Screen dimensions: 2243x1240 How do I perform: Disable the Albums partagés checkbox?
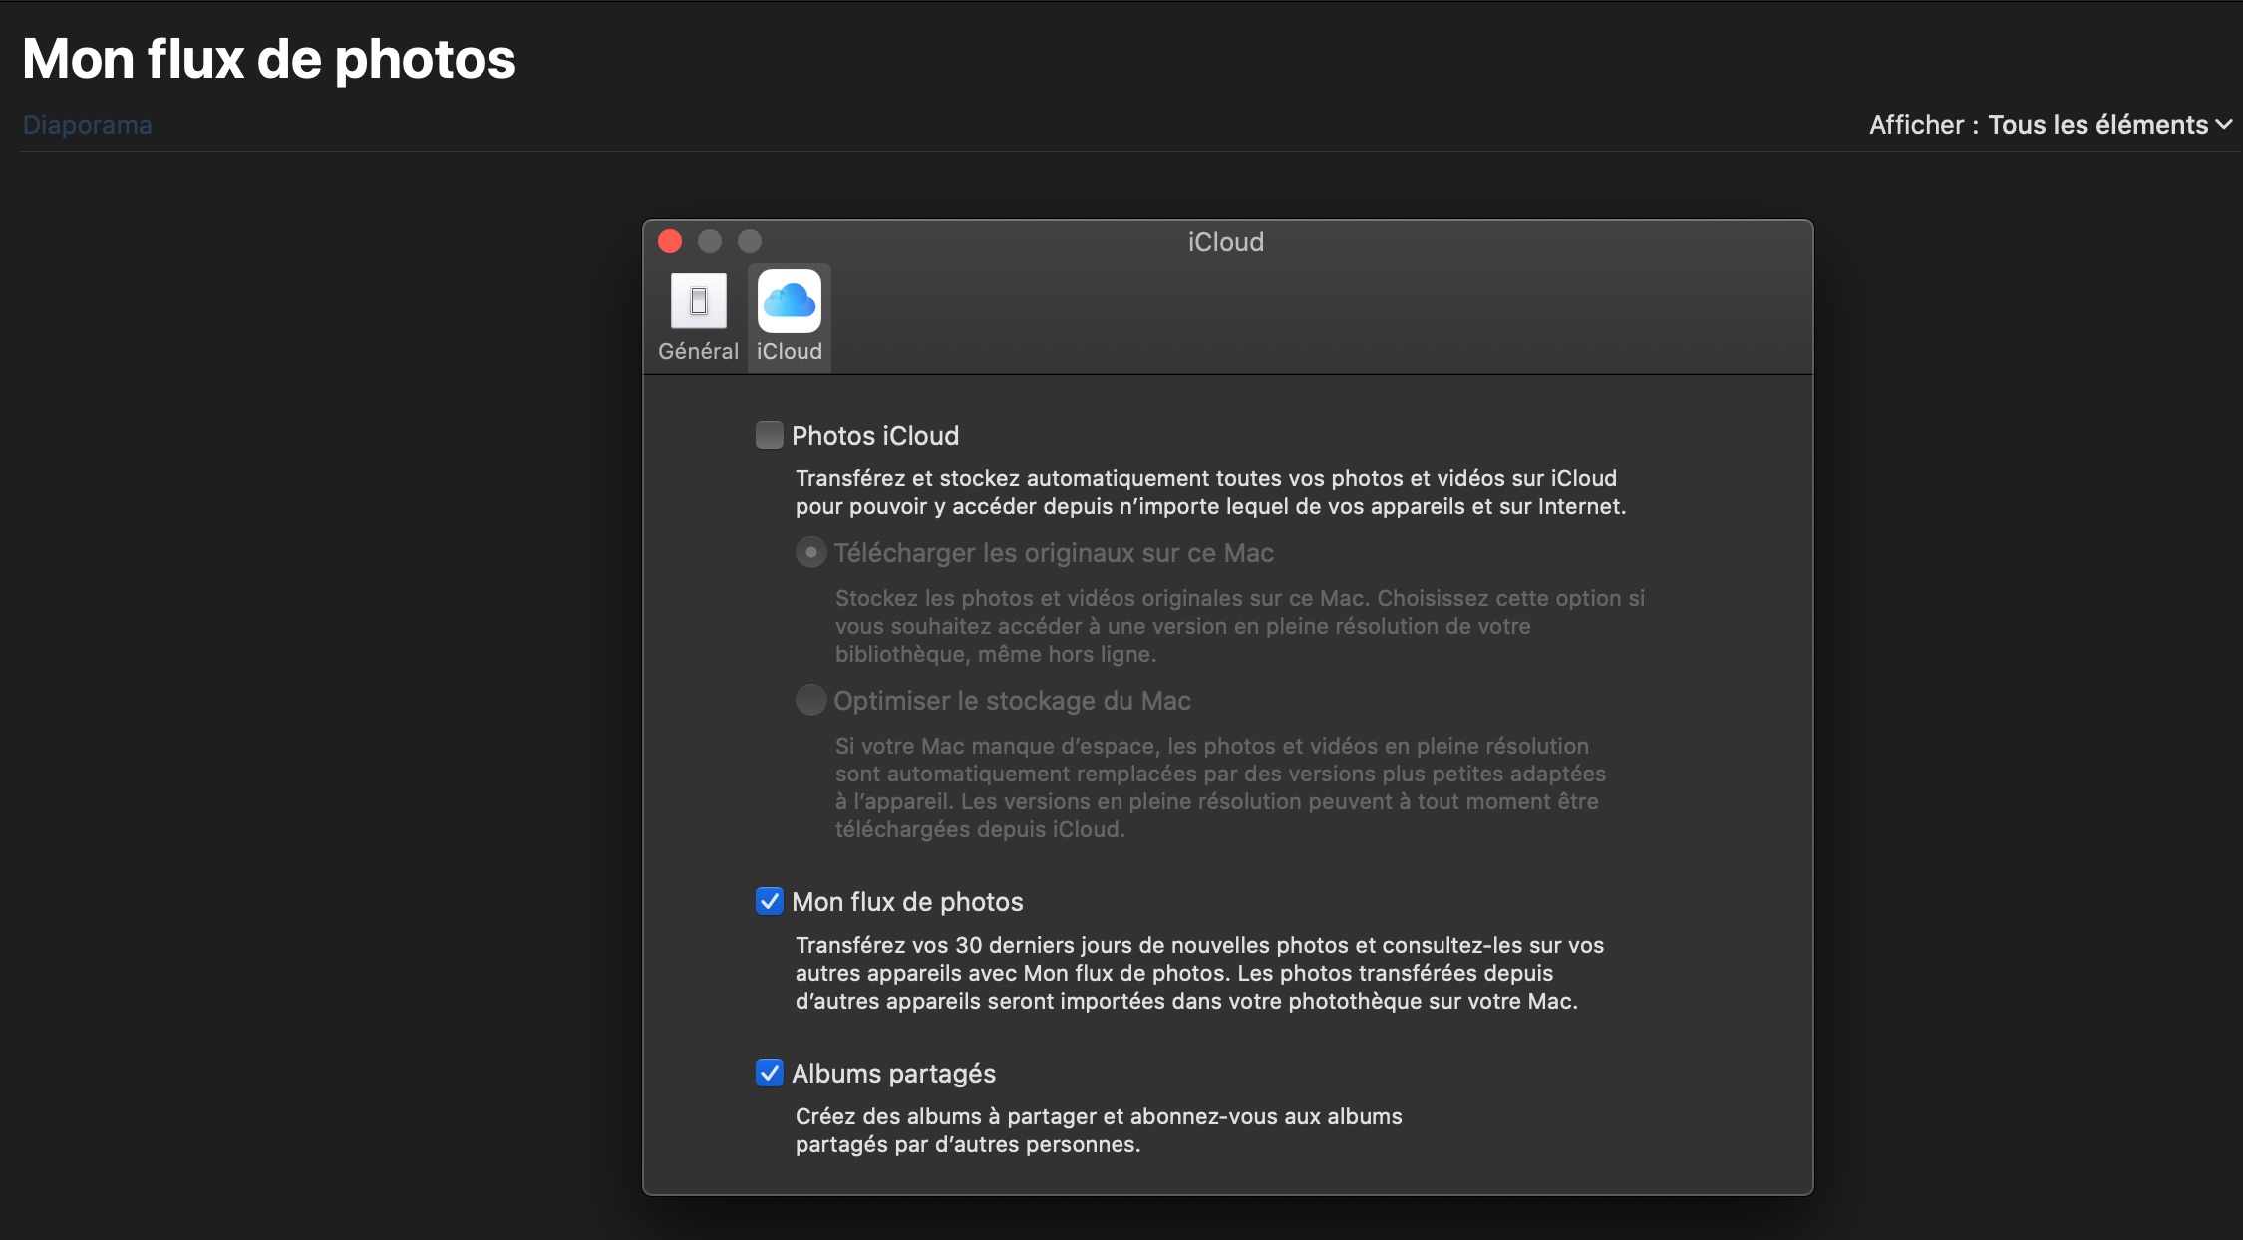[769, 1073]
